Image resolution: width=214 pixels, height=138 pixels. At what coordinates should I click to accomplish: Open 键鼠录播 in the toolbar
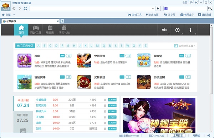tap(205, 15)
